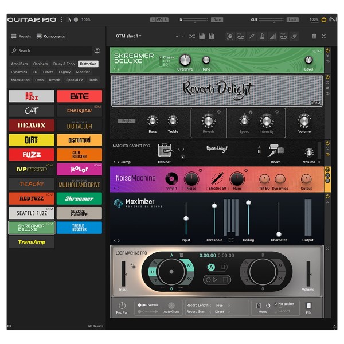Toggle the global power button in header

[x=323, y=19]
